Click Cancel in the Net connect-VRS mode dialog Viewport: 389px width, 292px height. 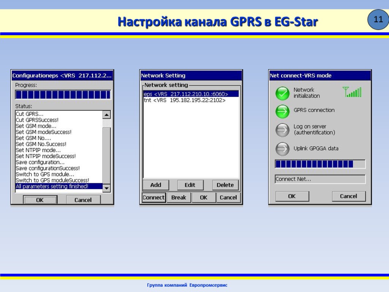tap(349, 196)
